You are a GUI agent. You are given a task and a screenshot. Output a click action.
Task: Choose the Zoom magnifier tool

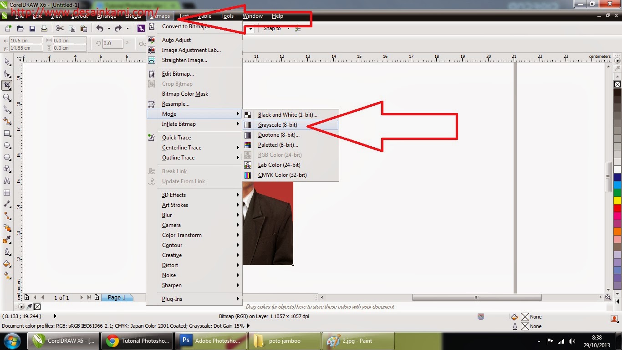(7, 98)
